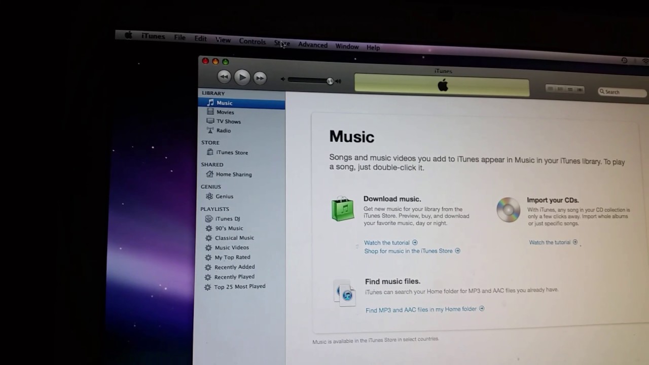This screenshot has width=649, height=365.
Task: Click the CD disc icon beside Import your CDs
Action: coord(508,209)
